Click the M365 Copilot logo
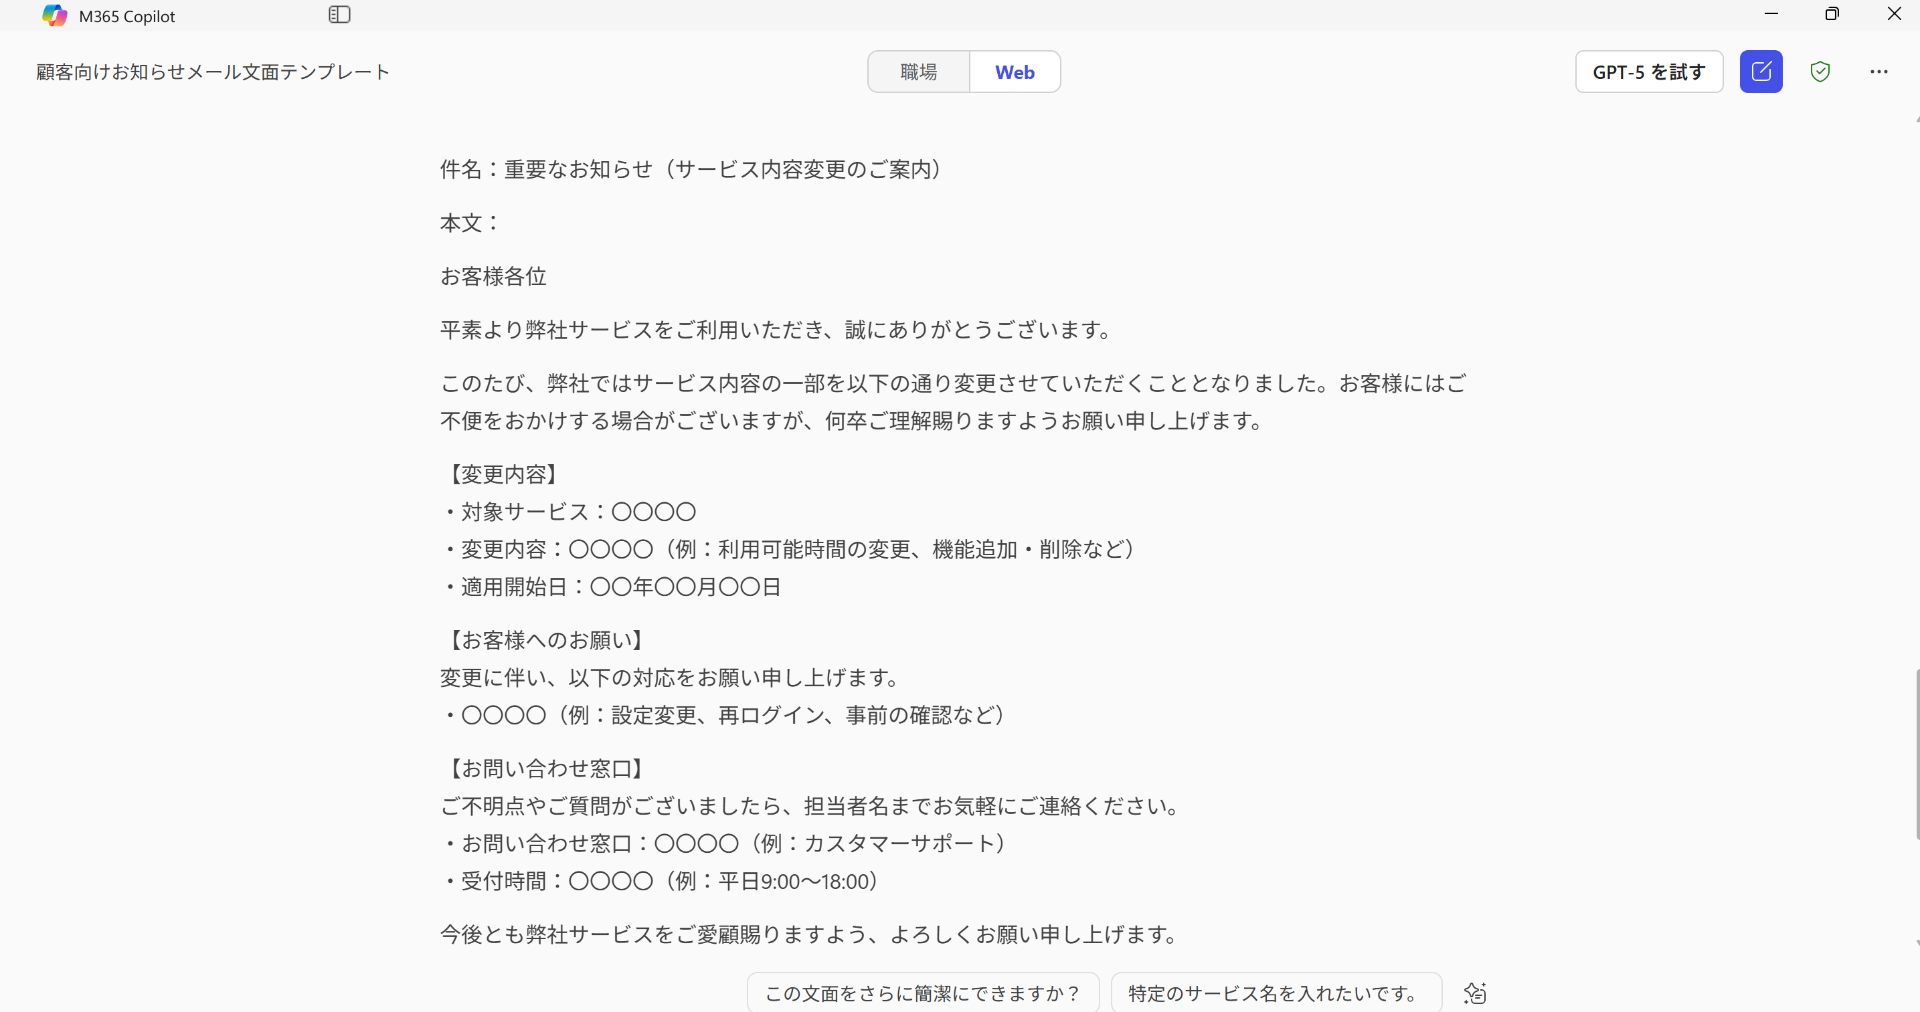1920x1012 pixels. (x=53, y=14)
